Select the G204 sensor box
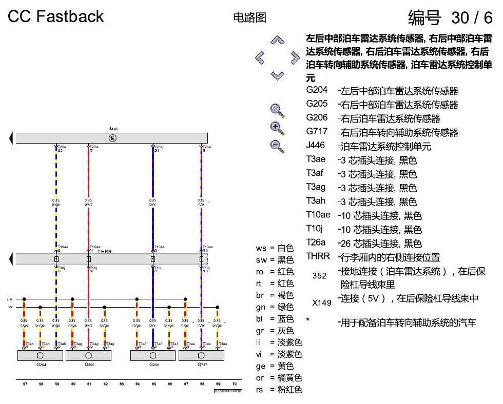The height and width of the screenshot is (404, 503). click(x=40, y=355)
